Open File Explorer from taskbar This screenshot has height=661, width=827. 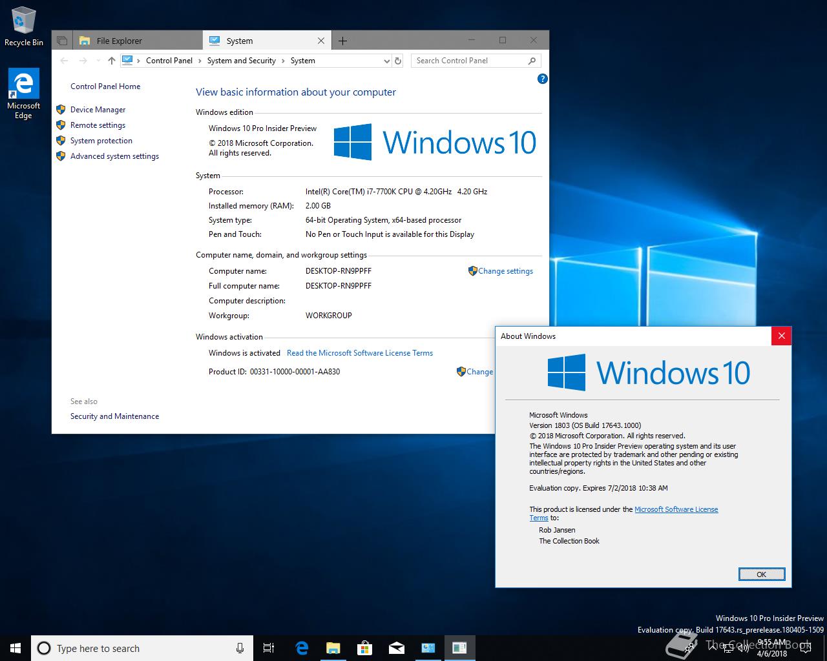point(333,648)
